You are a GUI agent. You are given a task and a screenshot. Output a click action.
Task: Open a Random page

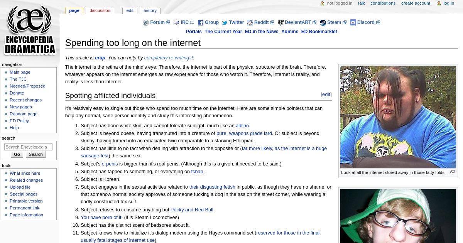pos(24,114)
